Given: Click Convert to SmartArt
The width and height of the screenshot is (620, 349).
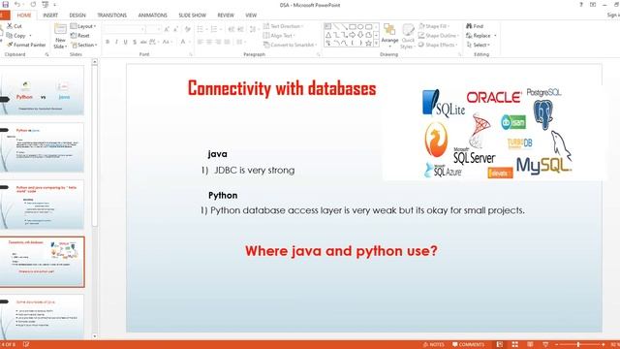Looking at the screenshot, I should click(x=291, y=45).
